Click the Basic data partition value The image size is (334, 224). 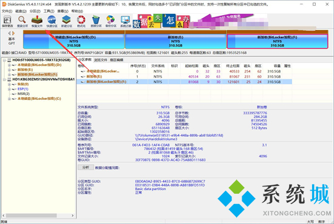coord(151,189)
